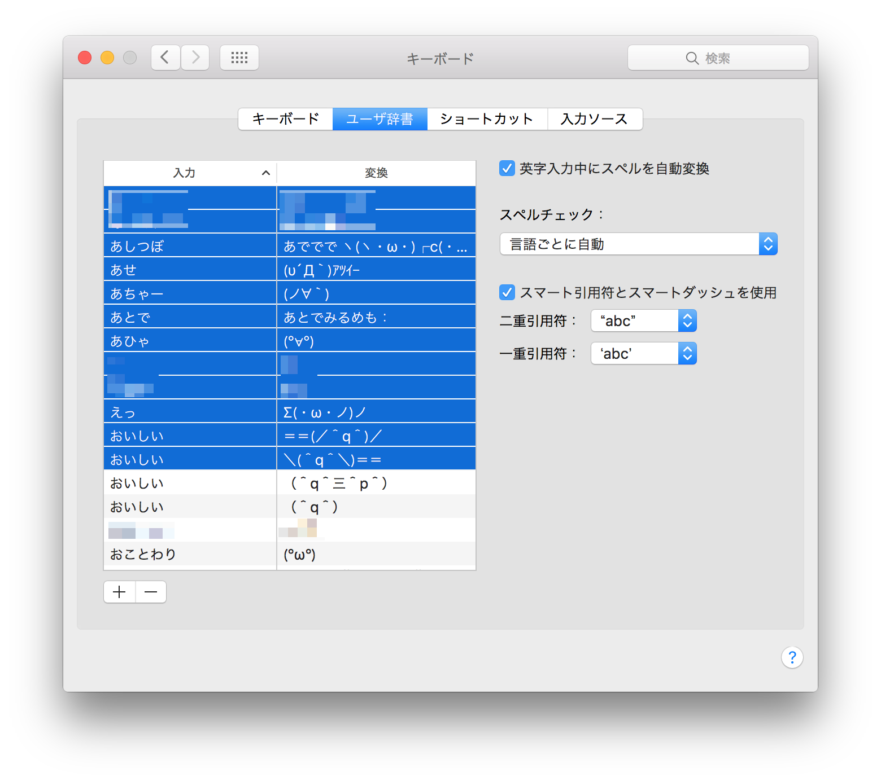Switch to the ショートカット tab

487,118
